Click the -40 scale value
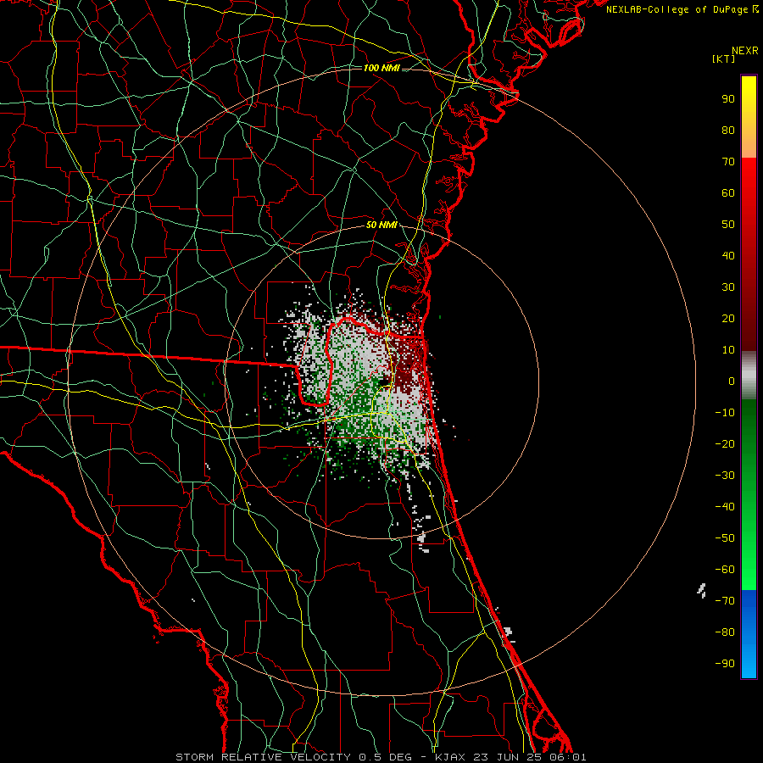 (x=725, y=507)
